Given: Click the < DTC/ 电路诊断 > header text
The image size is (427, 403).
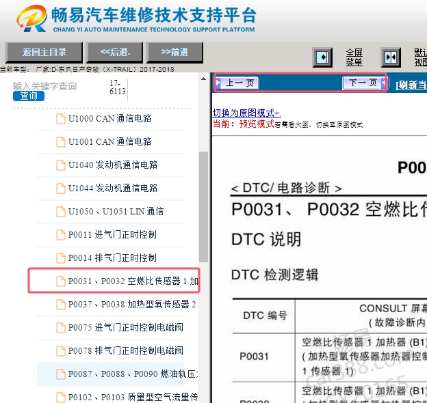Looking at the screenshot, I should [286, 188].
